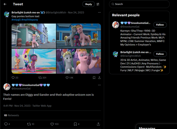View bottom-left colorful festival pony image

34,61
